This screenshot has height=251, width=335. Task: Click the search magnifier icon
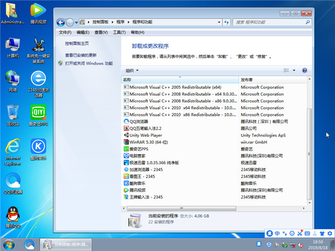pos(308,22)
